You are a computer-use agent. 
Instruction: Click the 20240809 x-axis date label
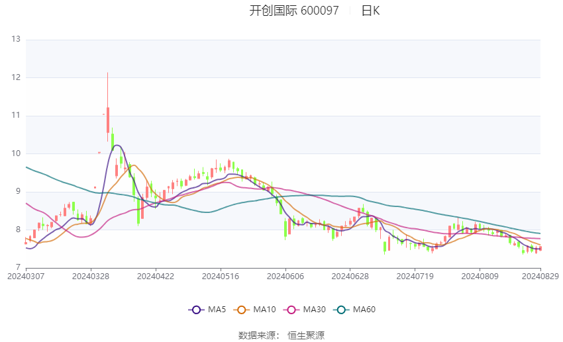480,277
